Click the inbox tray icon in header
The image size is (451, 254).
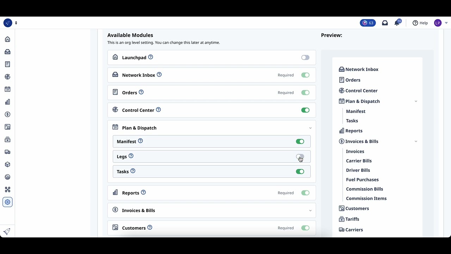tap(385, 23)
